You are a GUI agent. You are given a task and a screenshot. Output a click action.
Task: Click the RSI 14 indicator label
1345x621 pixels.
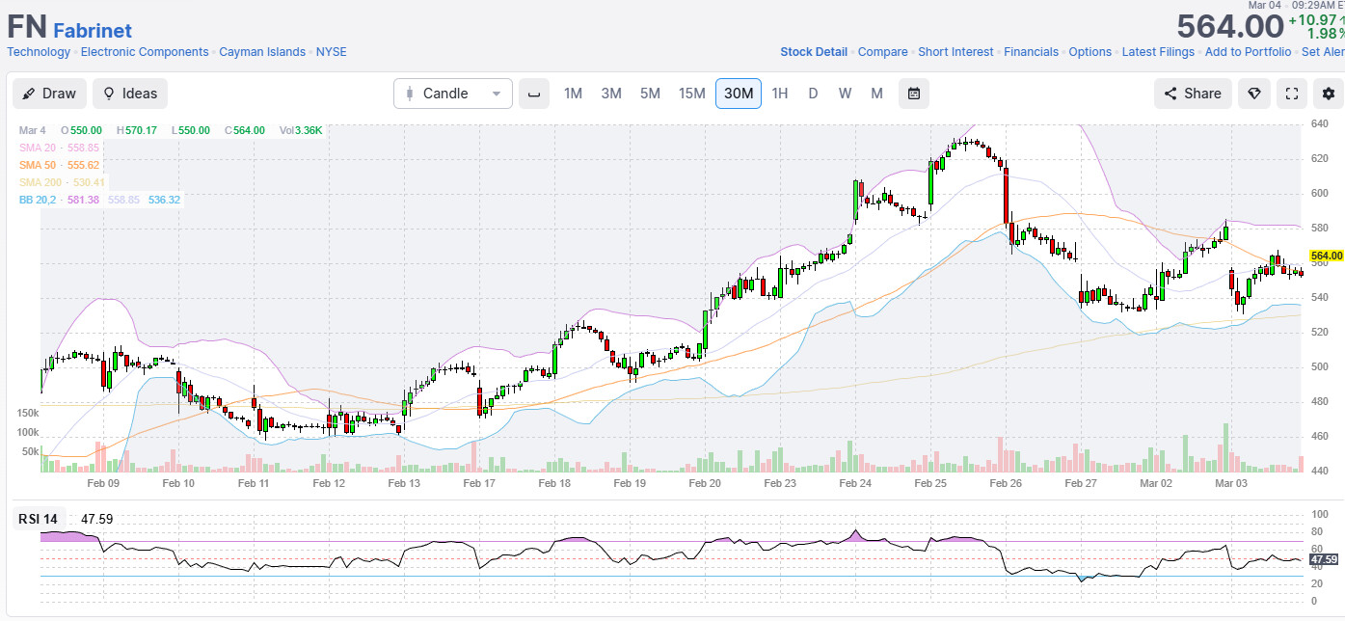(39, 519)
